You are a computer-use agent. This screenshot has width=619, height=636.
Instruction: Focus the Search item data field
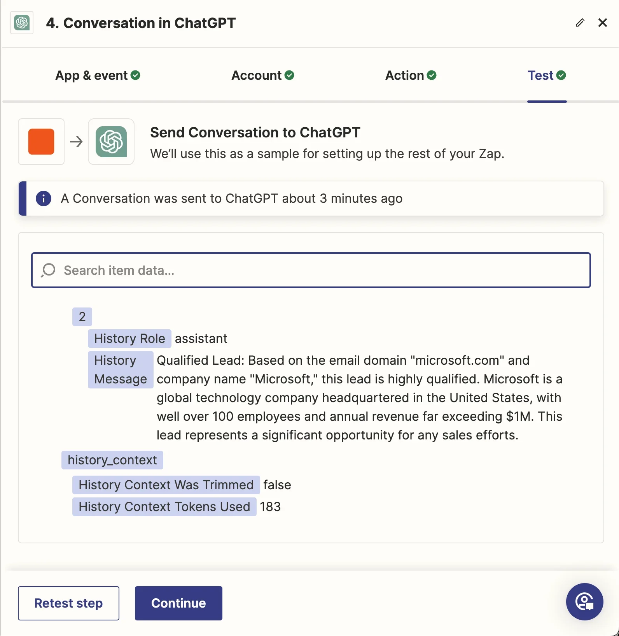[311, 270]
